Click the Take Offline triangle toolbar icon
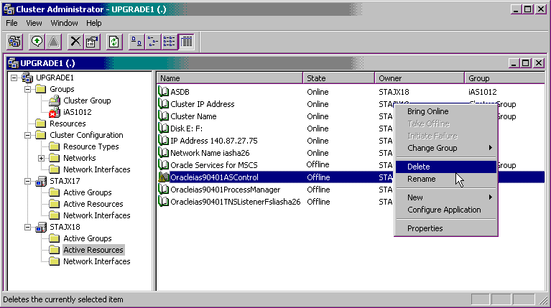 click(53, 42)
